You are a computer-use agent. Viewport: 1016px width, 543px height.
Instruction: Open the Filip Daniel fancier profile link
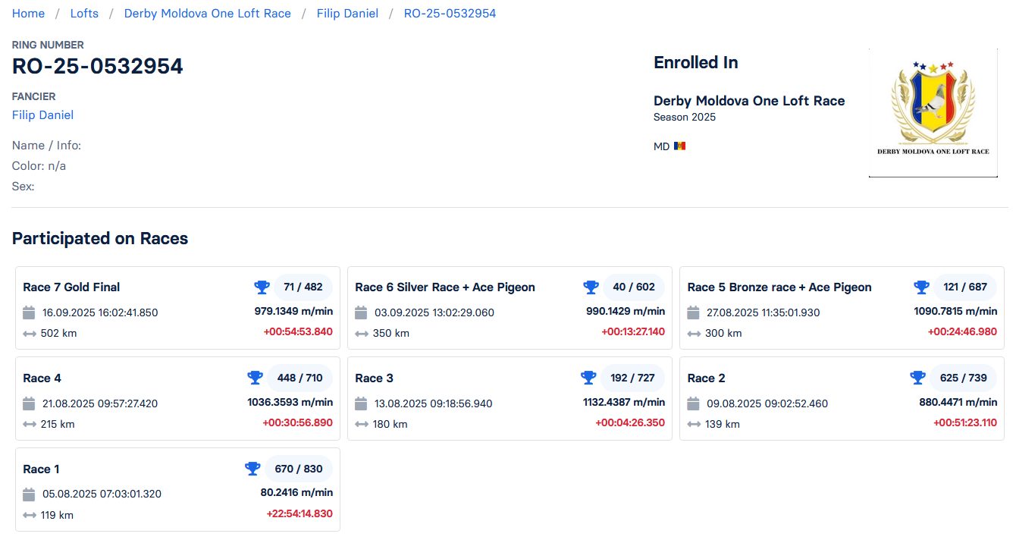tap(42, 115)
